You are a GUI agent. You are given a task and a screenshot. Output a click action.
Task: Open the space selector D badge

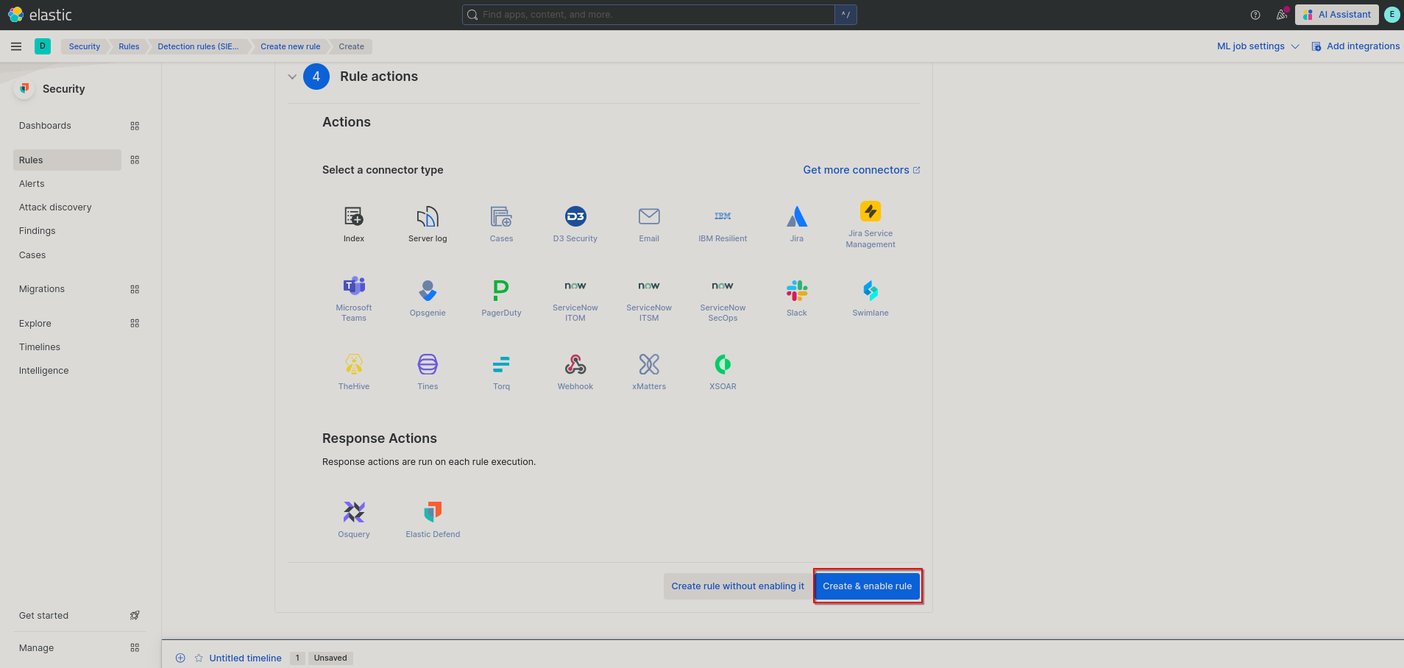click(43, 46)
